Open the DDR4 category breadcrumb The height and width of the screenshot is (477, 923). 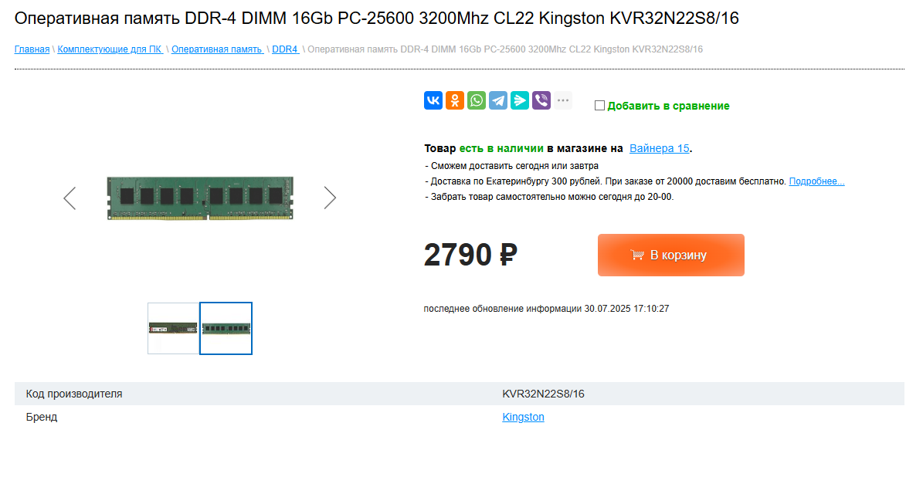(286, 49)
